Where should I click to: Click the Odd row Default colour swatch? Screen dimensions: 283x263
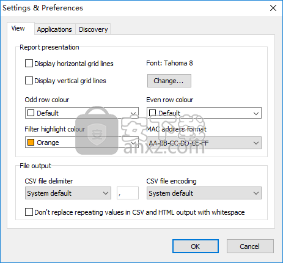pos(31,113)
